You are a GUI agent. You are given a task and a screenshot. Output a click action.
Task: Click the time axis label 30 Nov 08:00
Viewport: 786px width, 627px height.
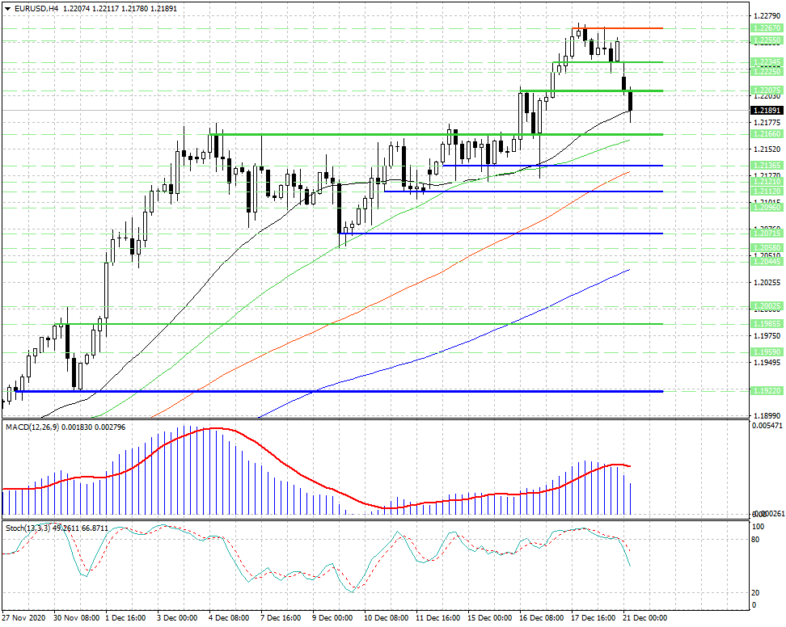click(x=76, y=617)
